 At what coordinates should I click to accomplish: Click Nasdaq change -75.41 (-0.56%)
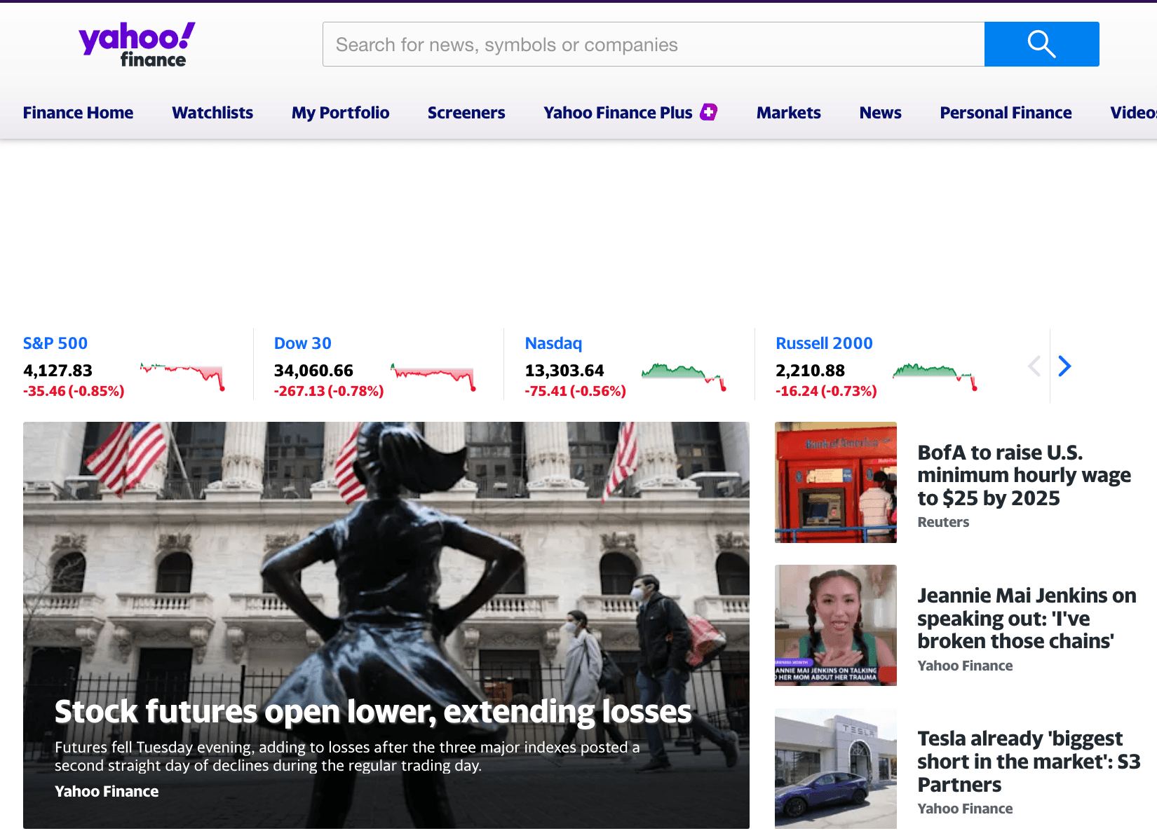click(x=575, y=391)
